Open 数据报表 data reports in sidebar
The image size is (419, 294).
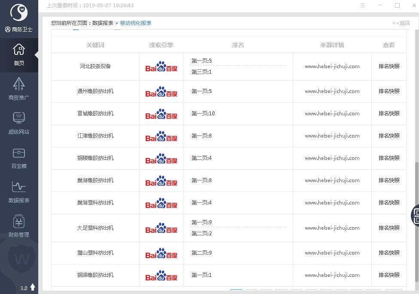click(19, 192)
